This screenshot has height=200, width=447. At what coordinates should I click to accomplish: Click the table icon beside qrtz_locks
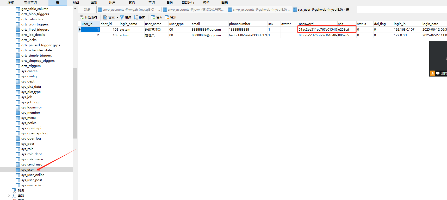(x=18, y=40)
